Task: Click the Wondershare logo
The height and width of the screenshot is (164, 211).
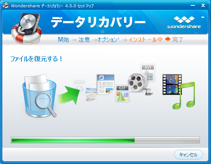Action: point(184,23)
